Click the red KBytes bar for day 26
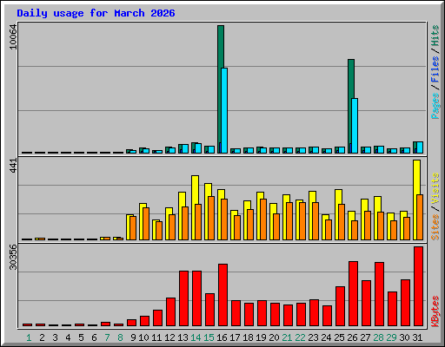The width and height of the screenshot is (445, 347). coord(353,294)
